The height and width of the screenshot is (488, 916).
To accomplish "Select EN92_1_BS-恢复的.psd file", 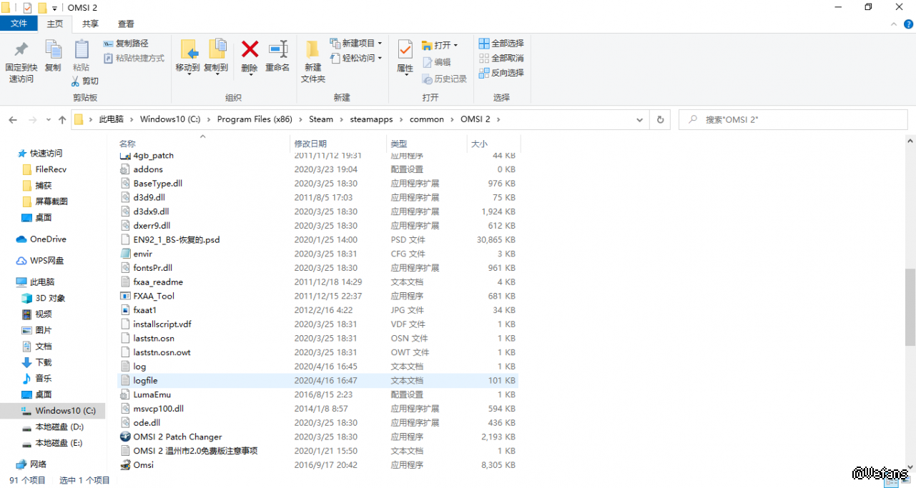I will click(x=317, y=239).
